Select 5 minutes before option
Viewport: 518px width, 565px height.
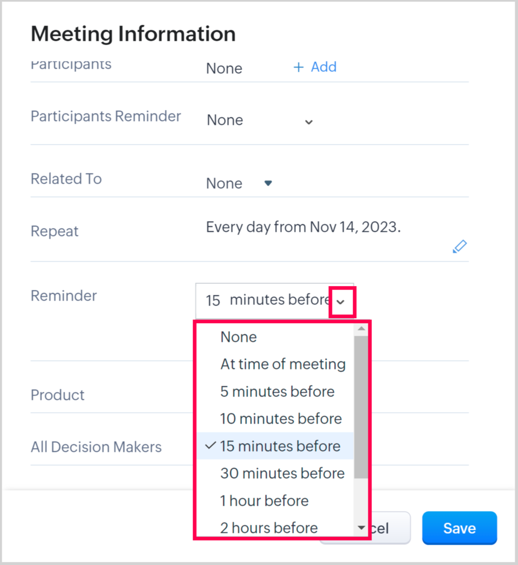(277, 392)
